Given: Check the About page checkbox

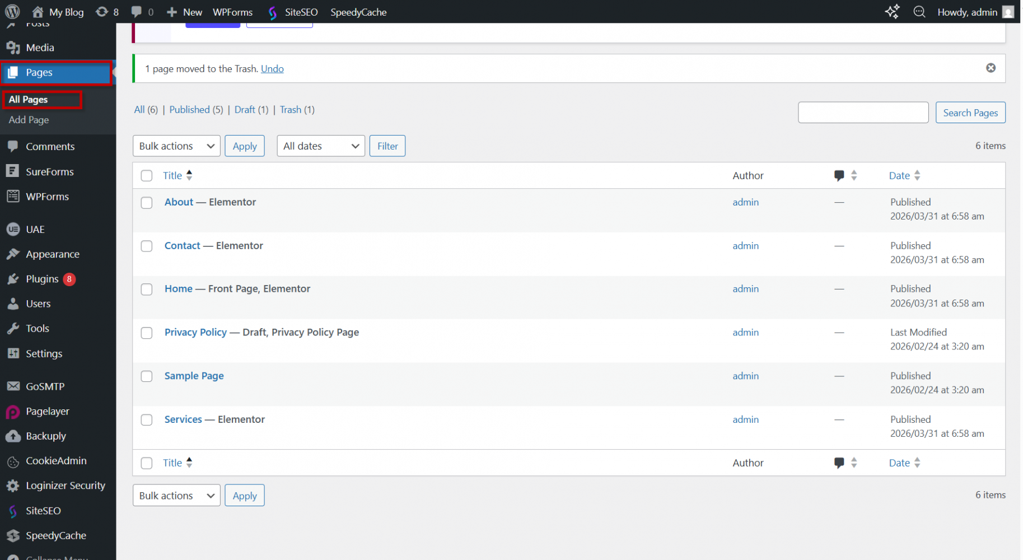Looking at the screenshot, I should click(x=147, y=203).
